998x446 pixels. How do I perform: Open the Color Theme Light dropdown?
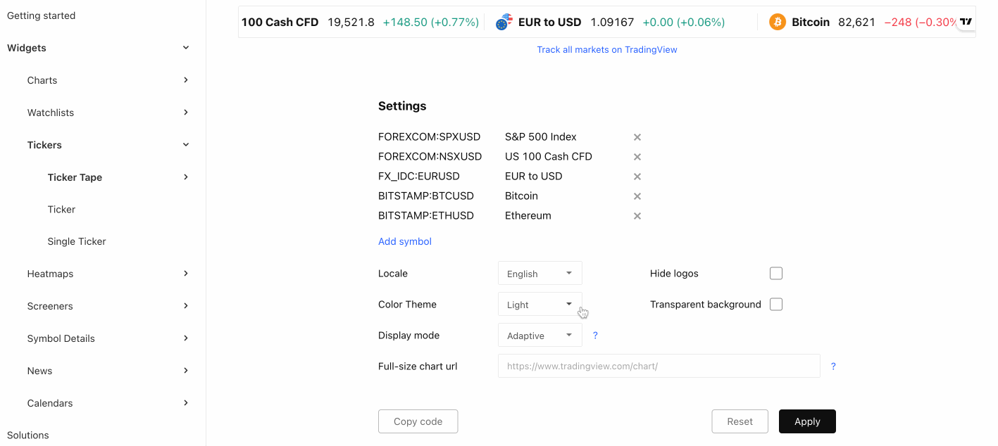point(540,305)
